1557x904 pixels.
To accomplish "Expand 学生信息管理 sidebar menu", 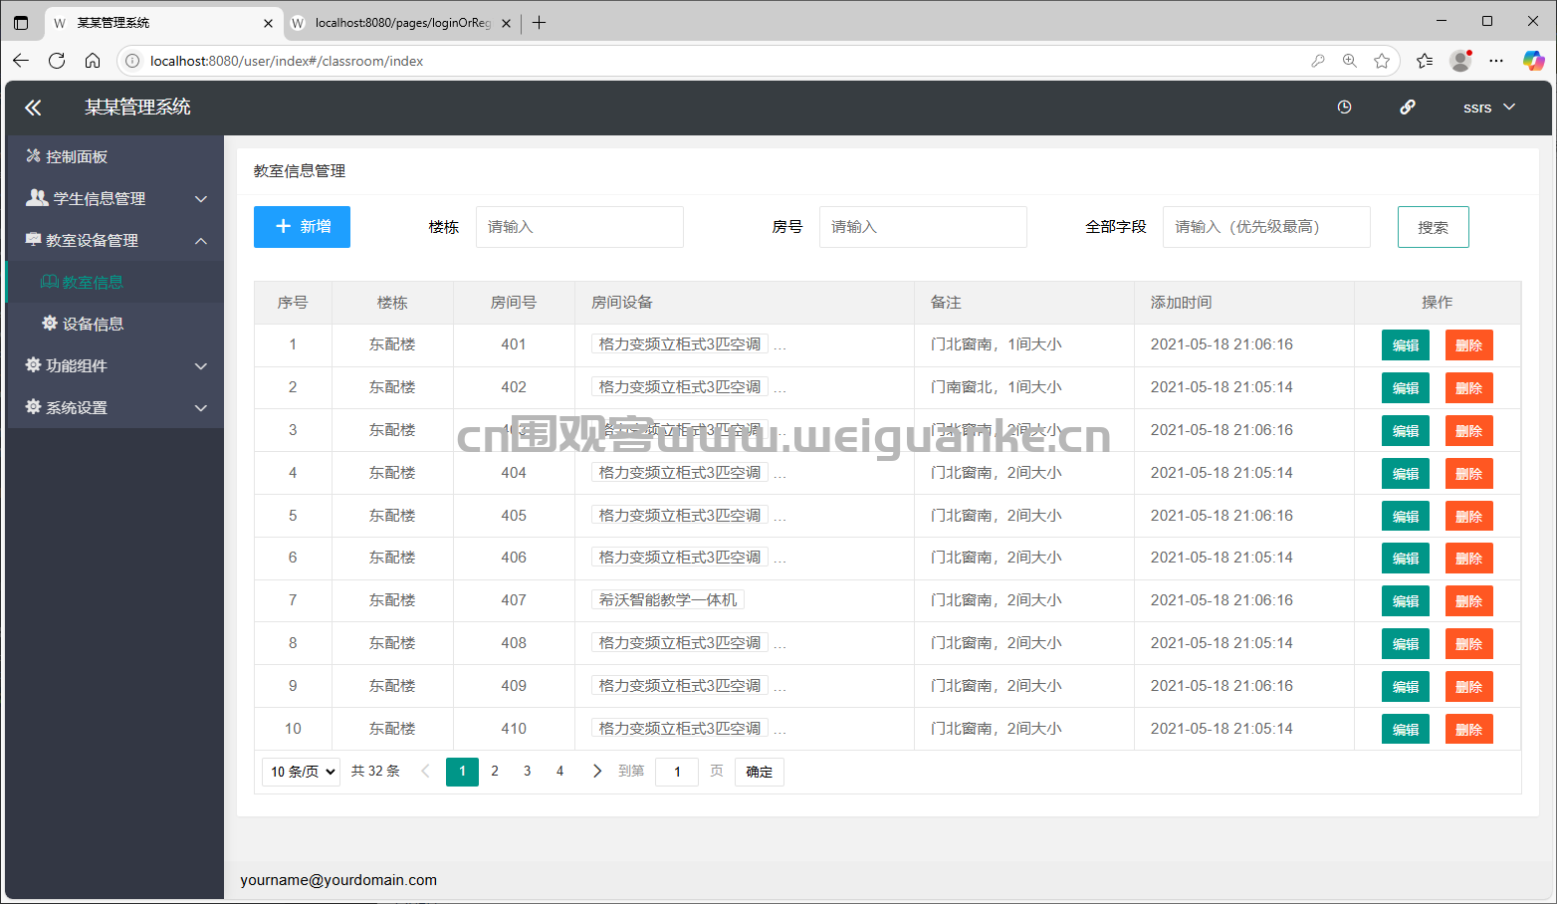I will tap(114, 198).
